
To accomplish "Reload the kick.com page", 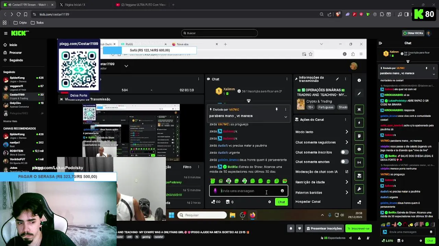I will click(x=19, y=14).
